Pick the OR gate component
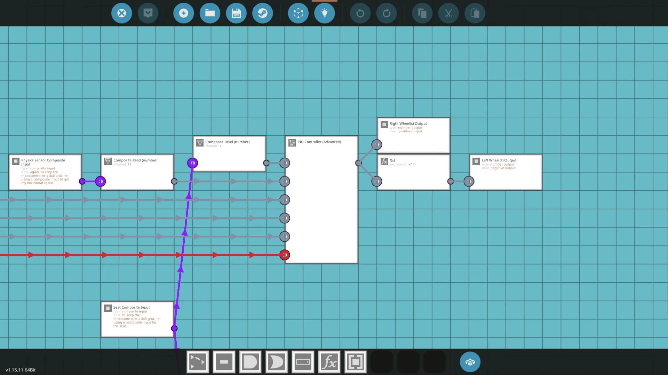The width and height of the screenshot is (668, 375). [277, 362]
